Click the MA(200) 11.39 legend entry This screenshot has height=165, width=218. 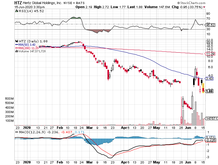(x=27, y=48)
